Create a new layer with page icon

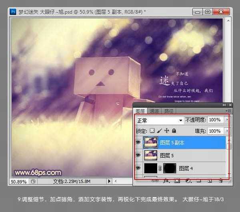click(210, 181)
